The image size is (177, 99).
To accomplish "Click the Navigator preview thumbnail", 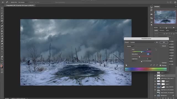I will point(165,17).
